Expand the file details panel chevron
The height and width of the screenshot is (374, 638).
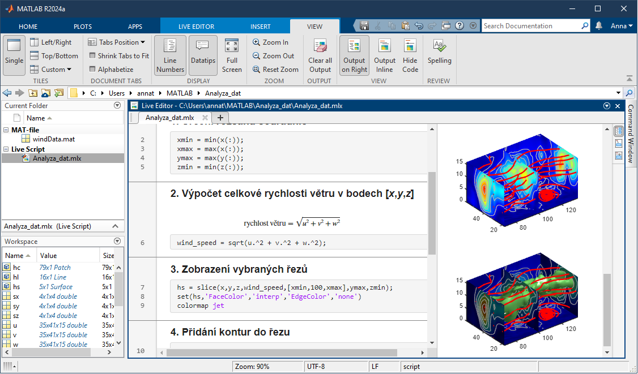coord(116,226)
